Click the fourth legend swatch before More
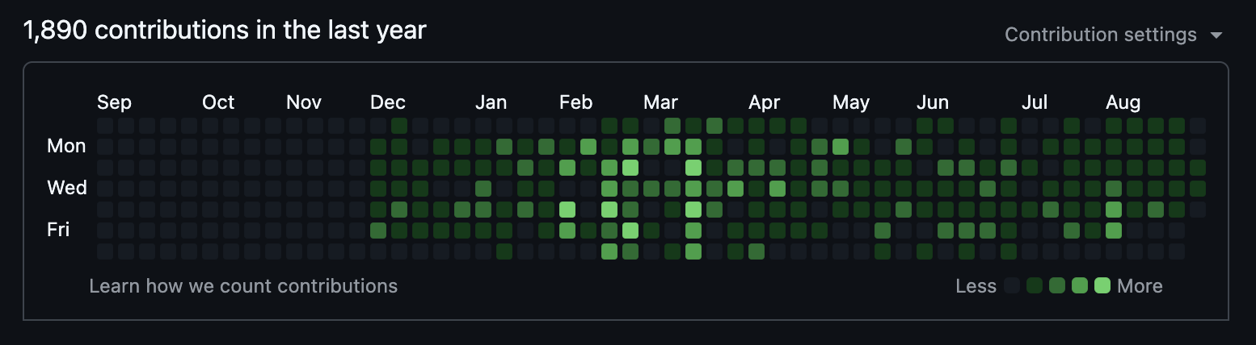 click(1080, 285)
